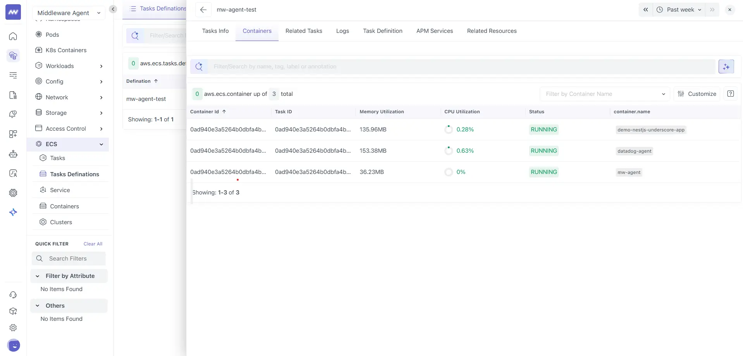Open the Logs list icon in sidebar
The image size is (743, 356).
pyautogui.click(x=13, y=75)
